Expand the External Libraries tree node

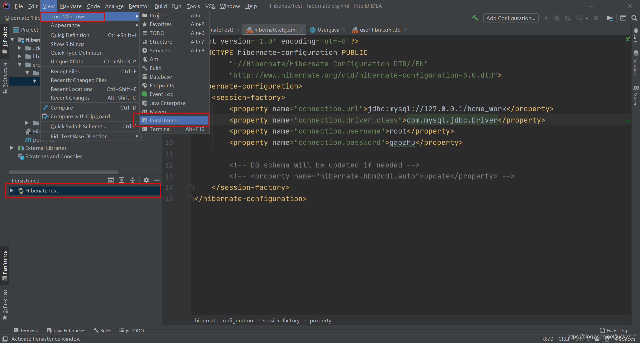12,148
